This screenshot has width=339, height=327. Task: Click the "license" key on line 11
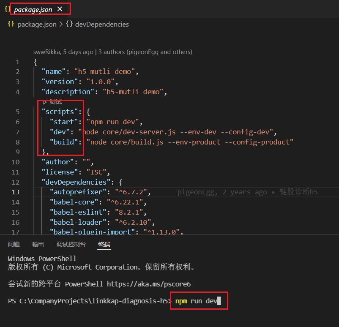pos(60,172)
